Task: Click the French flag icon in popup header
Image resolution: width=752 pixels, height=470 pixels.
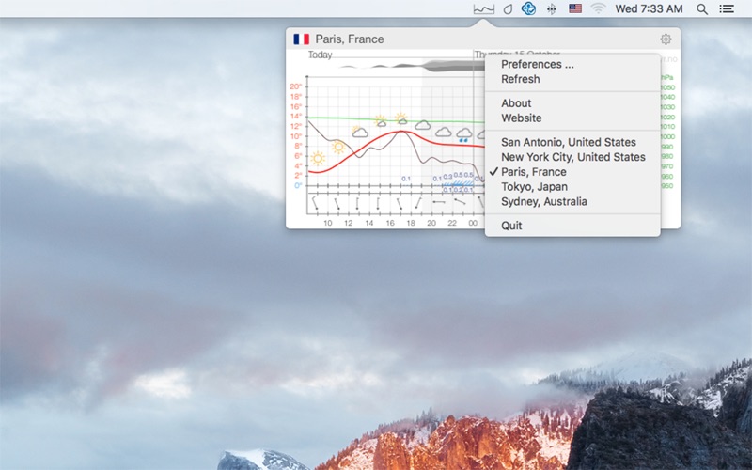Action: pos(301,39)
